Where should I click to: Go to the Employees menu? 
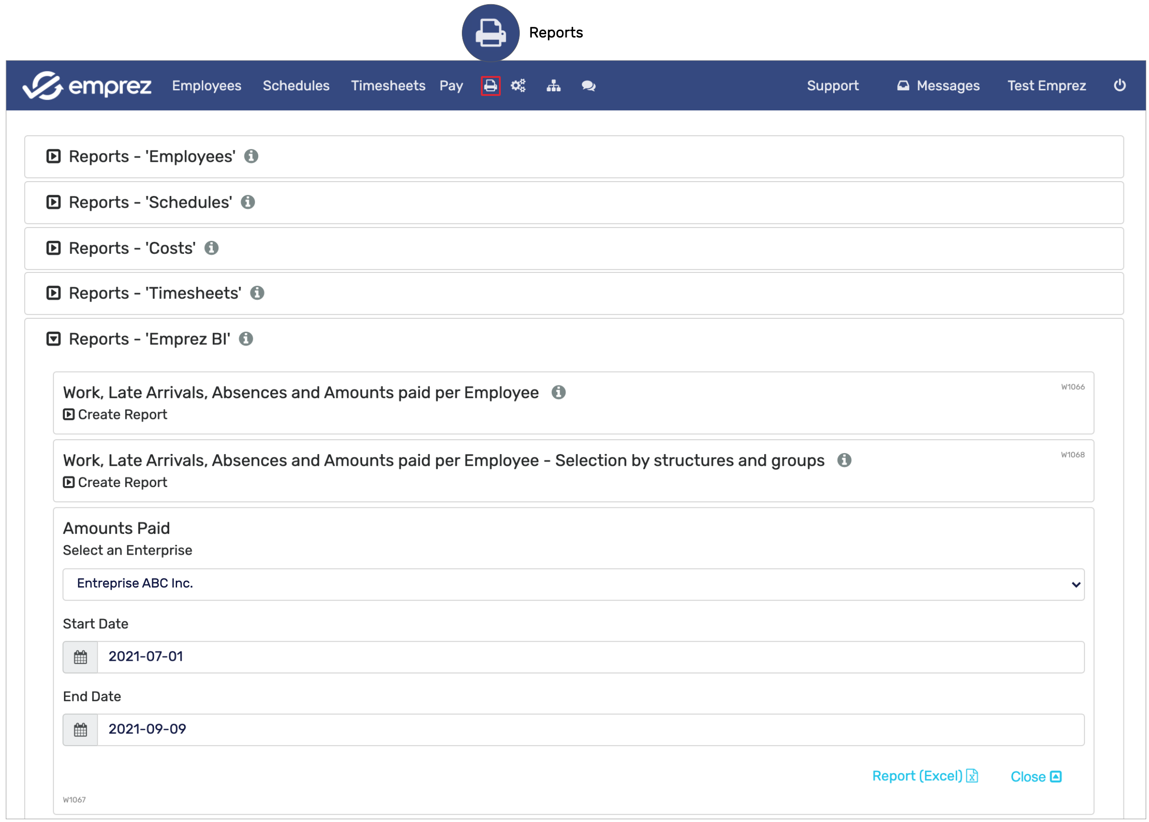(x=207, y=86)
